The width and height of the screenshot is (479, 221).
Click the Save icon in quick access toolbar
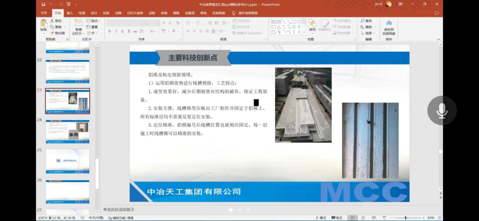tap(43, 4)
